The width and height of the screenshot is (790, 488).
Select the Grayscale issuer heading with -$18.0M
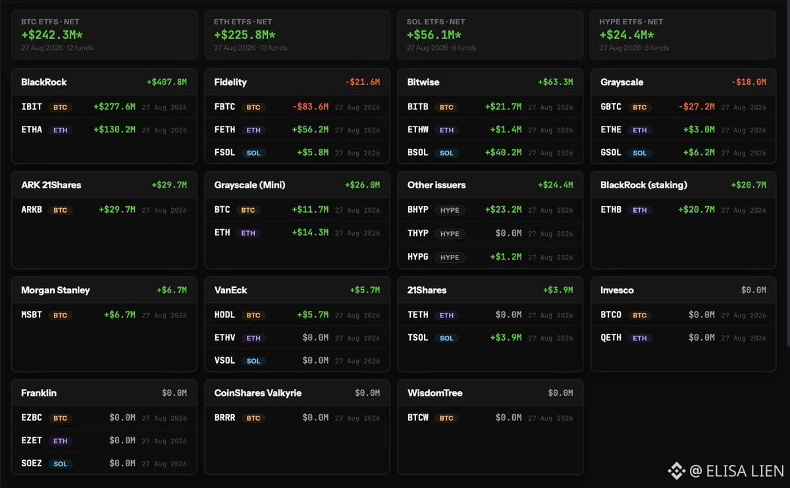622,82
